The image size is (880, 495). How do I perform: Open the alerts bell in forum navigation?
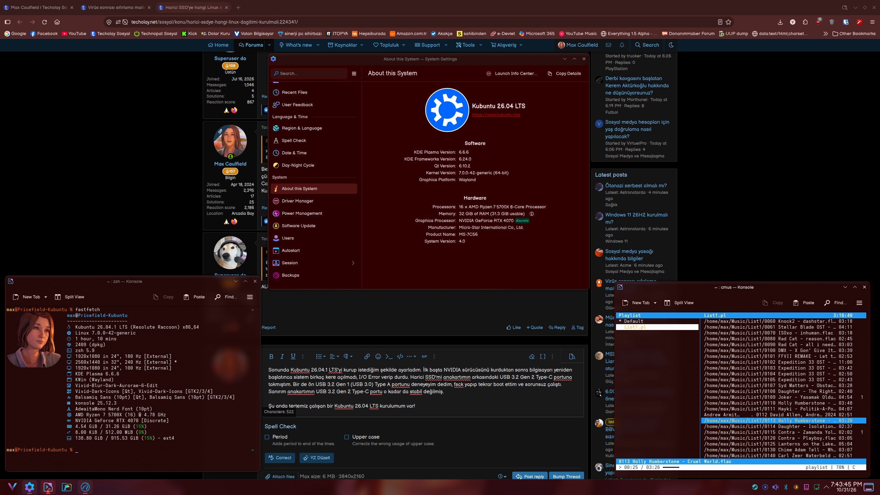click(622, 45)
